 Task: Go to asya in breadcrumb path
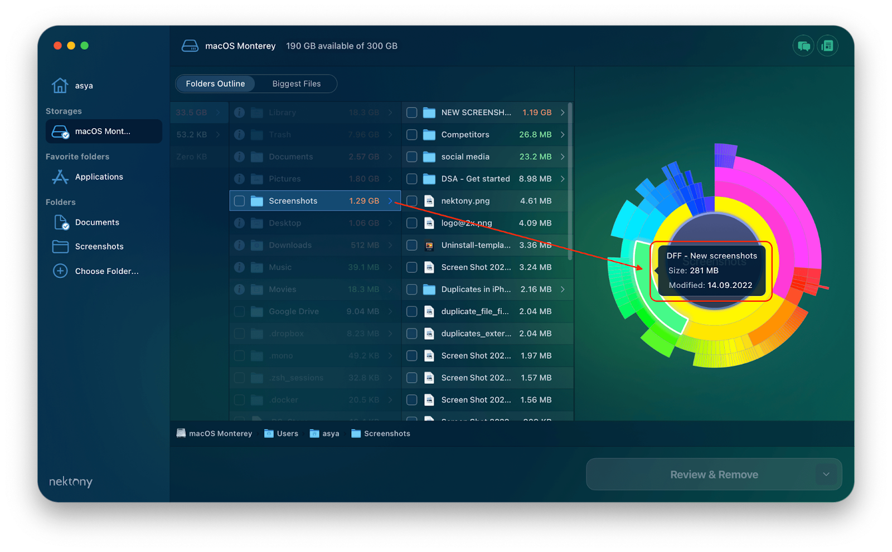pos(324,433)
